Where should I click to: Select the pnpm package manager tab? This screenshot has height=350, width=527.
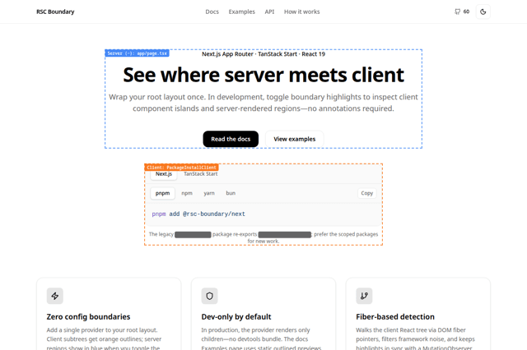163,193
